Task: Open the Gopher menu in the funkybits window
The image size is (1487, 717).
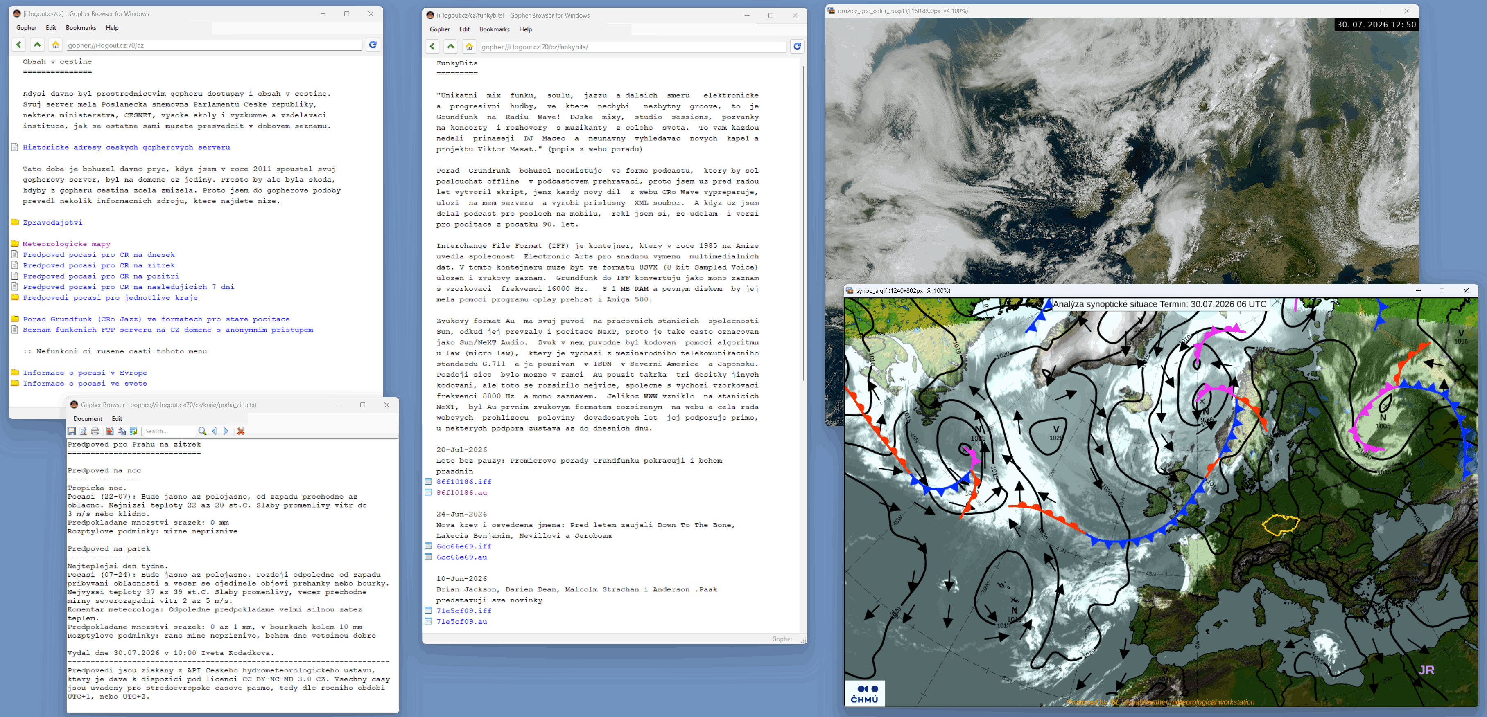Action: [x=440, y=29]
